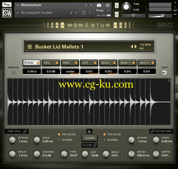
Task: Click the Loop return arrow icon
Action: click(x=164, y=73)
